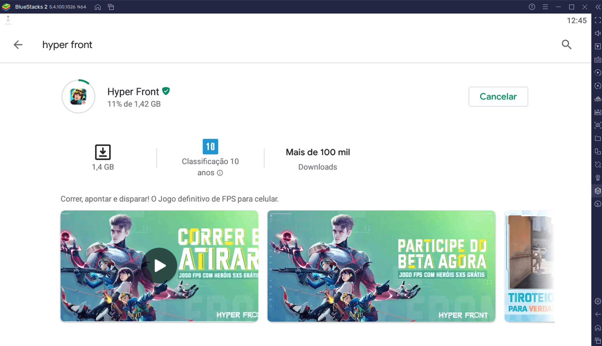Cancel the Hyper Front download
Screen dimensions: 602x346
(498, 96)
